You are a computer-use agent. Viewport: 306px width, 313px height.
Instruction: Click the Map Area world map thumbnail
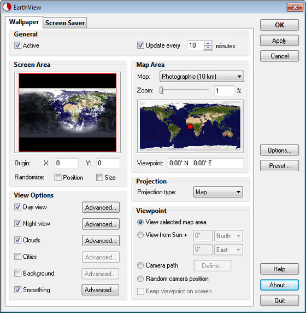190,126
